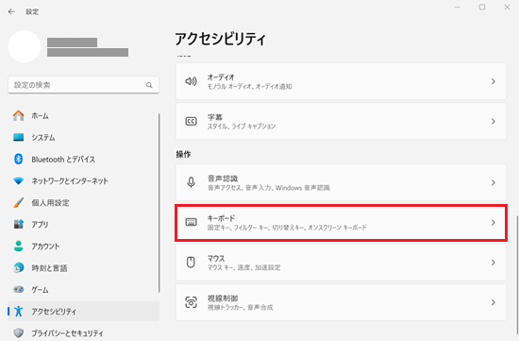
Task: Click the ゲーム controller icon
Action: click(19, 290)
